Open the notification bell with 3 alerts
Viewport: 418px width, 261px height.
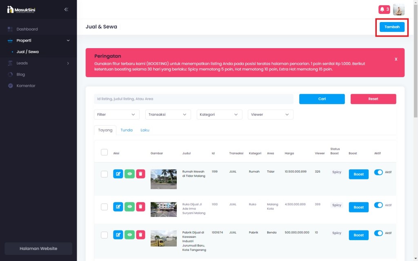coord(384,9)
